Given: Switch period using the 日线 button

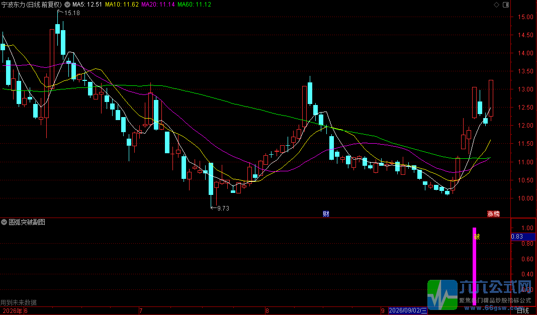Looking at the screenshot, I should click(x=522, y=311).
